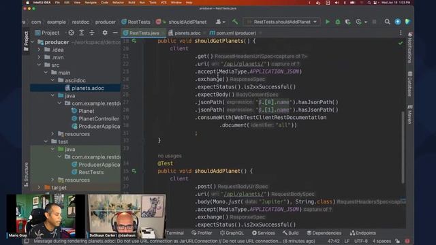Open Database tool window
436x245 pixels.
click(410, 84)
